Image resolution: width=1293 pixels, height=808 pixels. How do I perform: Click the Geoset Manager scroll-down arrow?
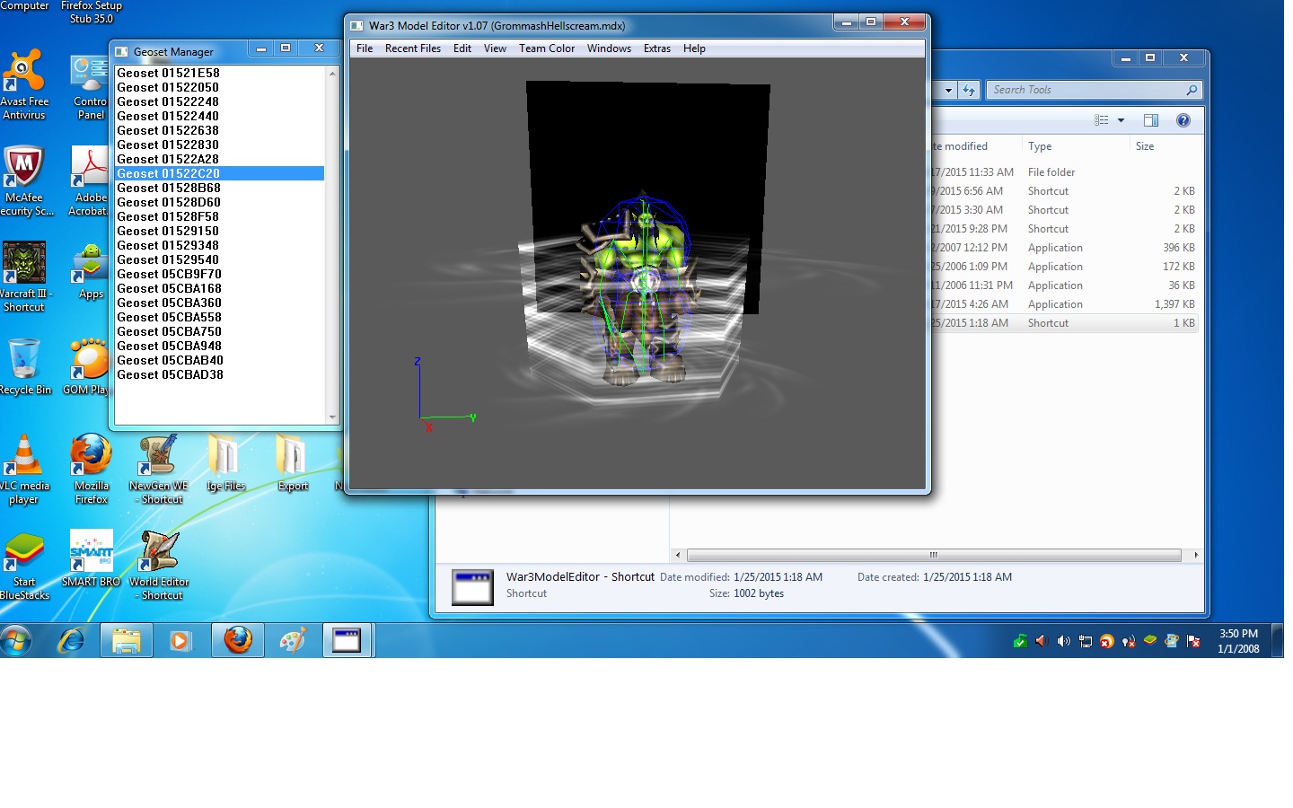pyautogui.click(x=332, y=417)
